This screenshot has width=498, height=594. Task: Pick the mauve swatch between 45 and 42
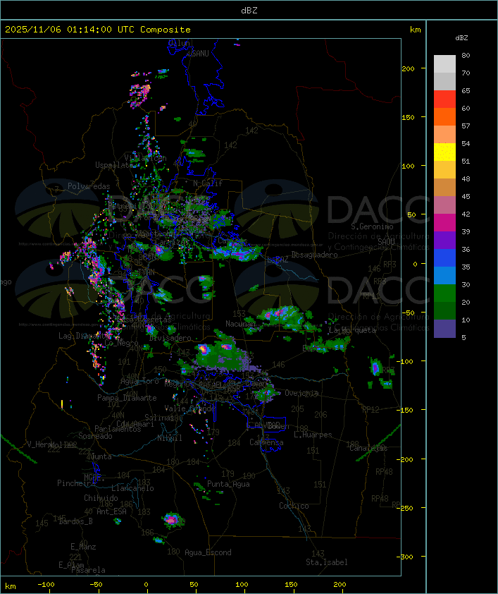click(444, 205)
